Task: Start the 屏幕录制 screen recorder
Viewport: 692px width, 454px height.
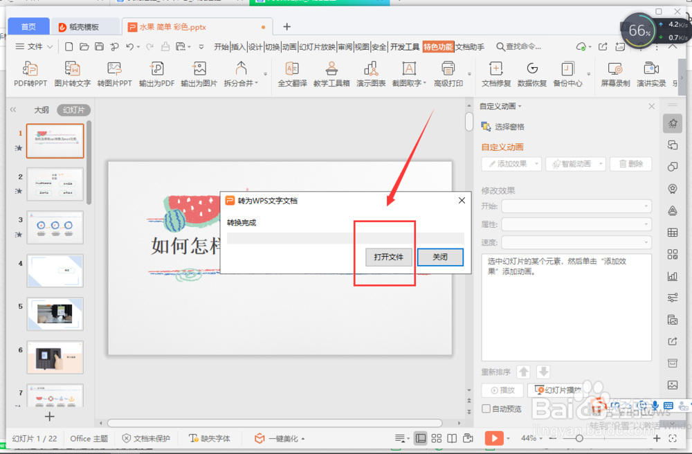Action: coord(615,73)
